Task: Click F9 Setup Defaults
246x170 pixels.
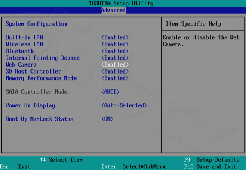Action: 212,160
